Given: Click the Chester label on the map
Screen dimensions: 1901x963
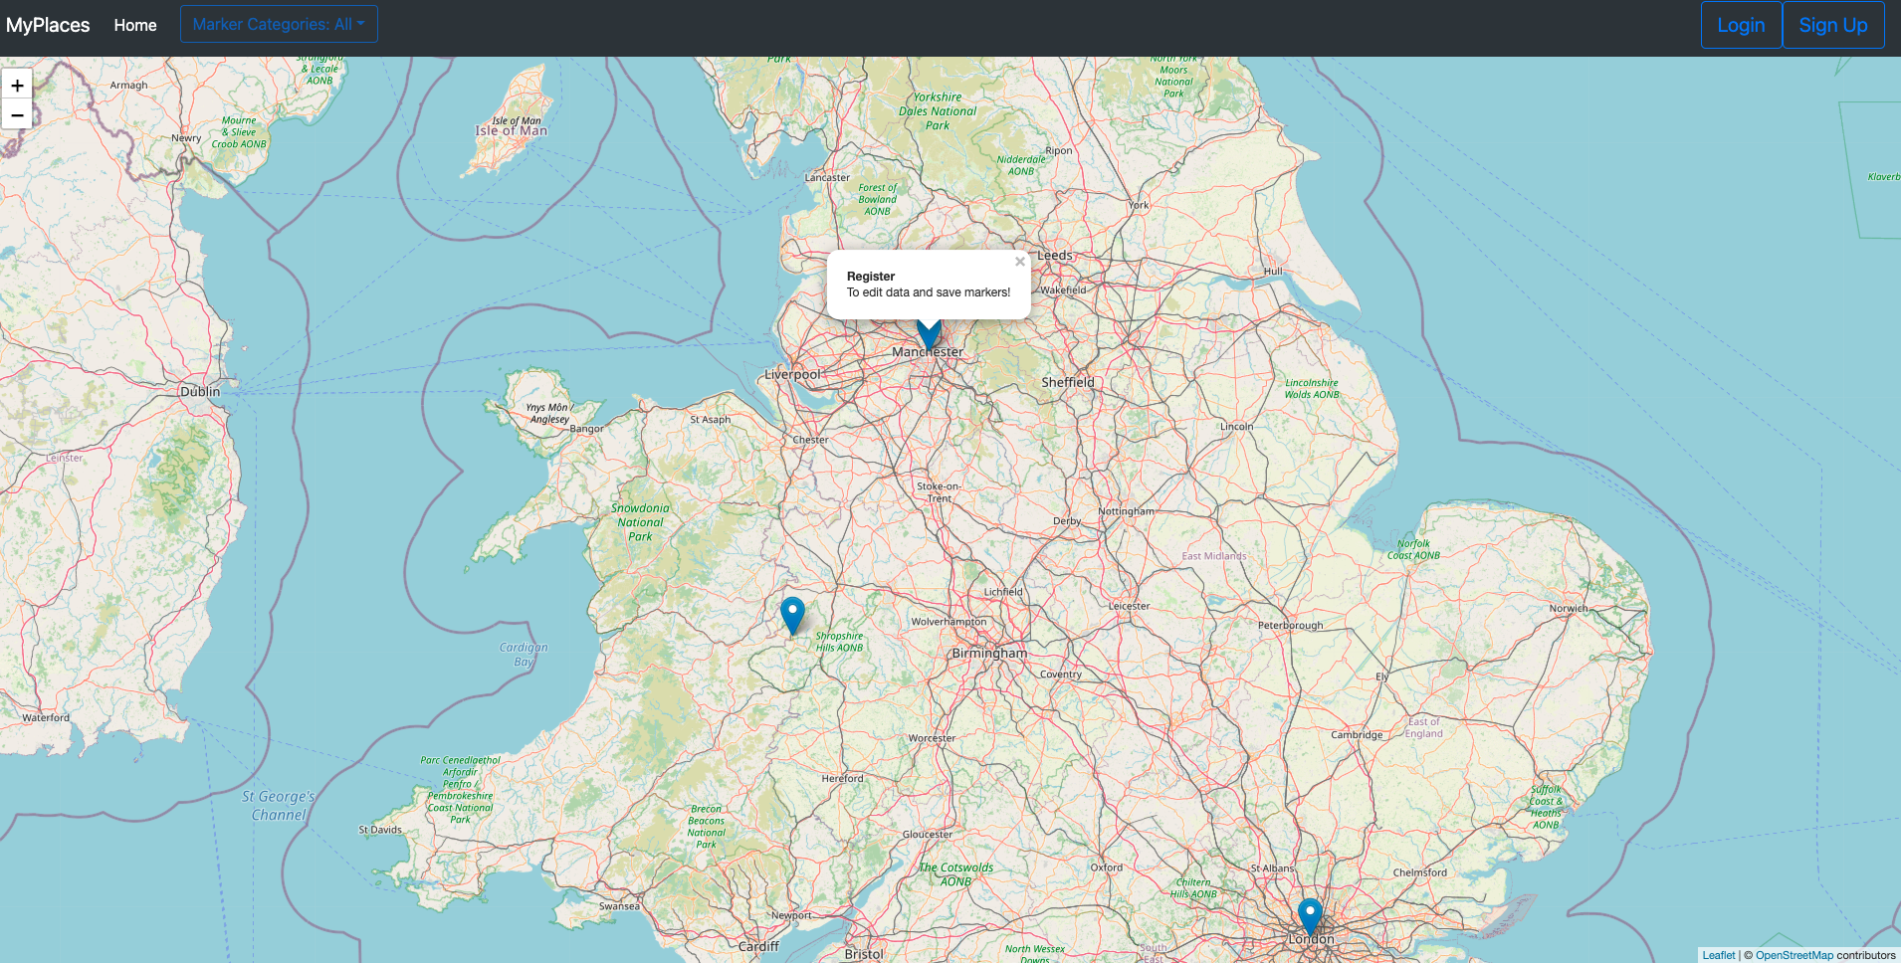Looking at the screenshot, I should [x=810, y=440].
